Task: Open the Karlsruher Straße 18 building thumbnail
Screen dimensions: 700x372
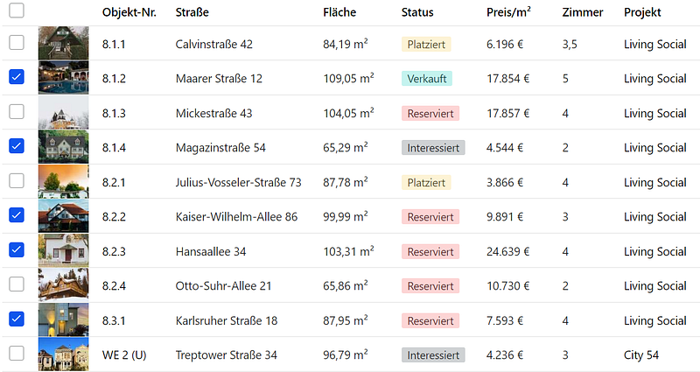Action: tap(63, 319)
